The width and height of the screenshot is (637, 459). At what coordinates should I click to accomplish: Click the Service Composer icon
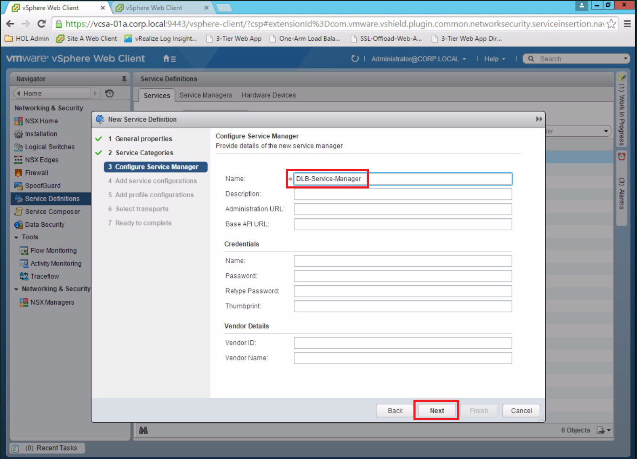pyautogui.click(x=19, y=212)
